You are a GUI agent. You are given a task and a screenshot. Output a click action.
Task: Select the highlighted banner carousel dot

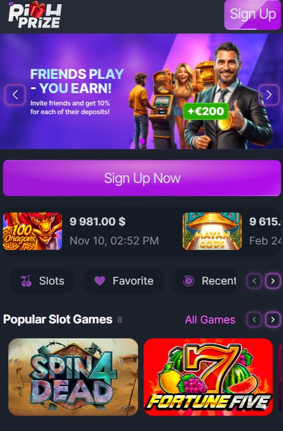coord(142,140)
